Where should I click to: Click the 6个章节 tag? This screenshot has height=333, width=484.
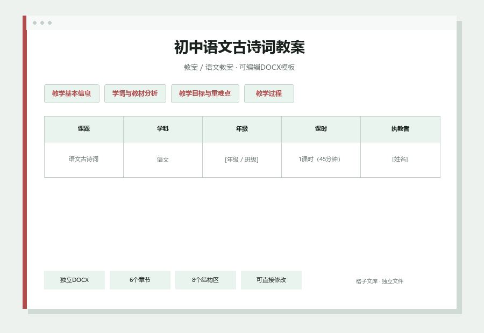(x=140, y=280)
